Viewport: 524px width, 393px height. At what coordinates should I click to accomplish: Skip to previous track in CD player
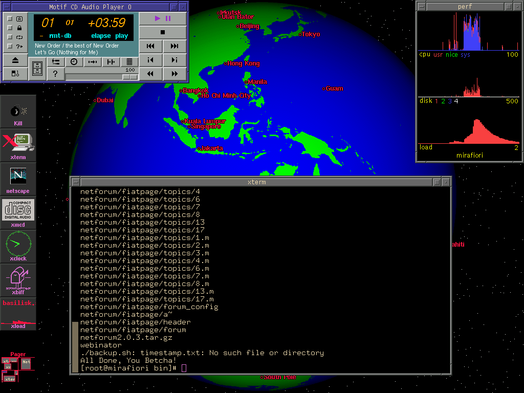coord(151,46)
